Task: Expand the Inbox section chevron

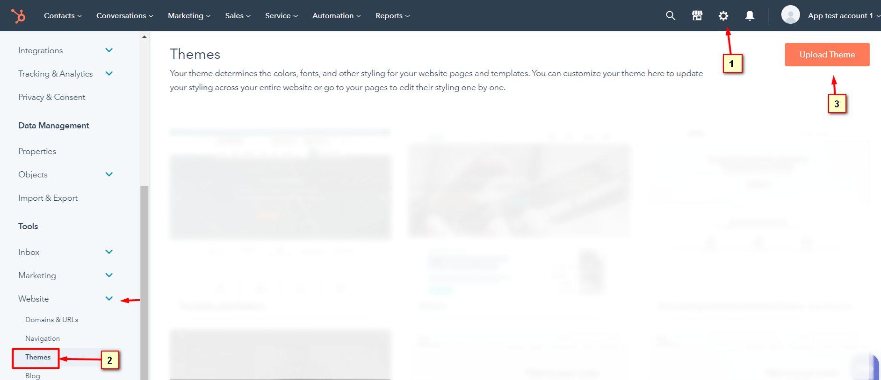Action: 109,252
